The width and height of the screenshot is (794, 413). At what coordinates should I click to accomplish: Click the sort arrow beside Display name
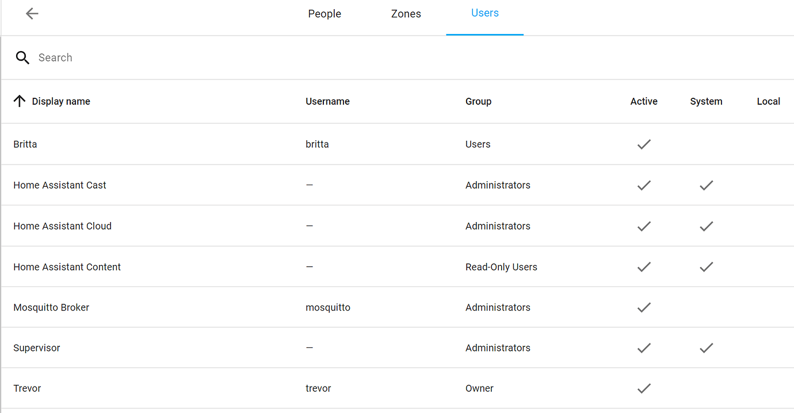point(20,101)
